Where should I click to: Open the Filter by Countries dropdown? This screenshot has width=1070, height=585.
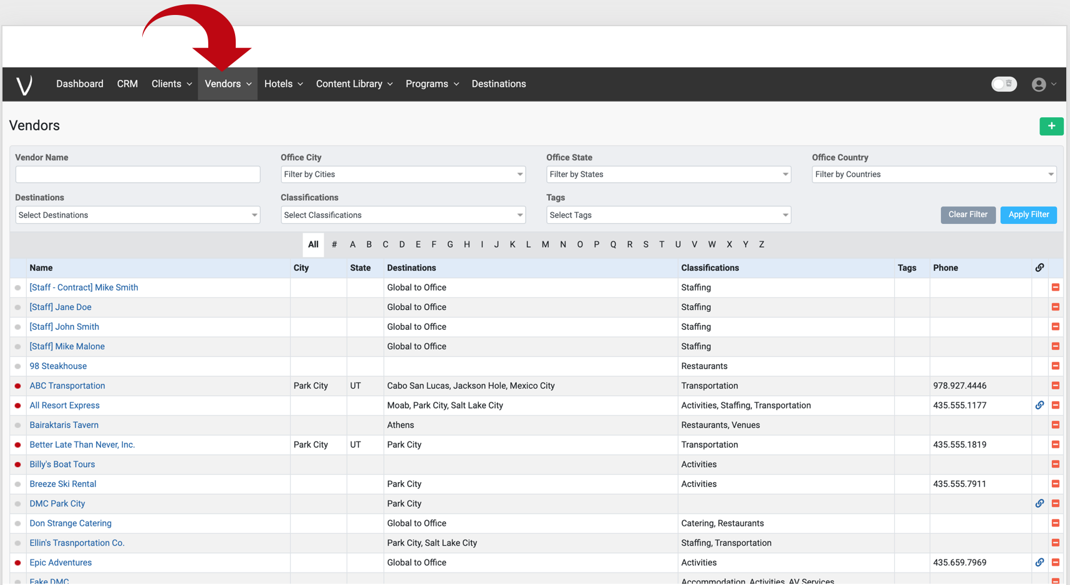pyautogui.click(x=934, y=175)
